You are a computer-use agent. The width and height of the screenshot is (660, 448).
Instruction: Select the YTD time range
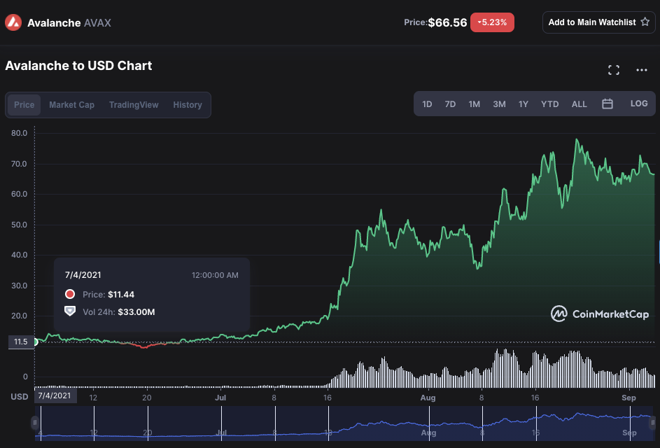(x=549, y=104)
